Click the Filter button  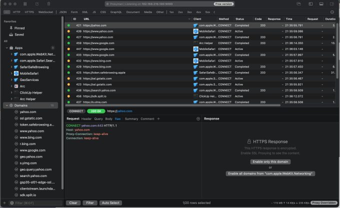tap(90, 203)
